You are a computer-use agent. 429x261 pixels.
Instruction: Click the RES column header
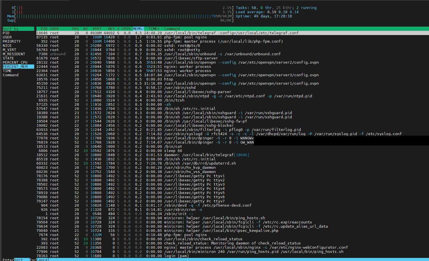[x=112, y=29]
